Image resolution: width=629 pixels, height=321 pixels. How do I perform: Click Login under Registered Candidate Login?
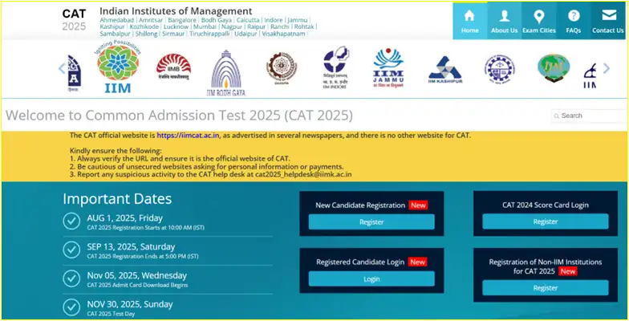tap(371, 279)
